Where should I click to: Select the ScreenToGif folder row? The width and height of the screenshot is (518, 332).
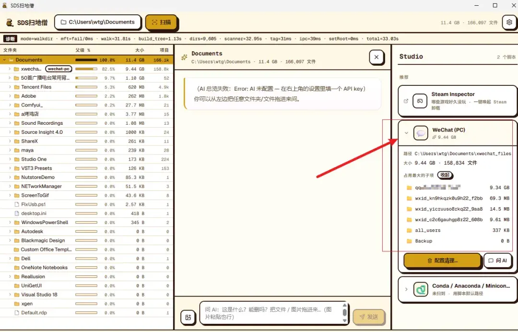(x=86, y=195)
